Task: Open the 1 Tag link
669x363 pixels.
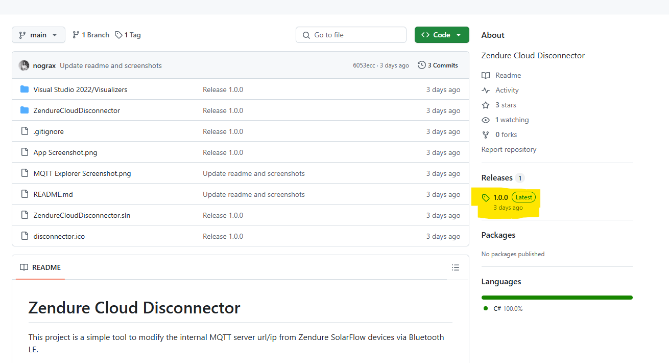Action: [128, 35]
